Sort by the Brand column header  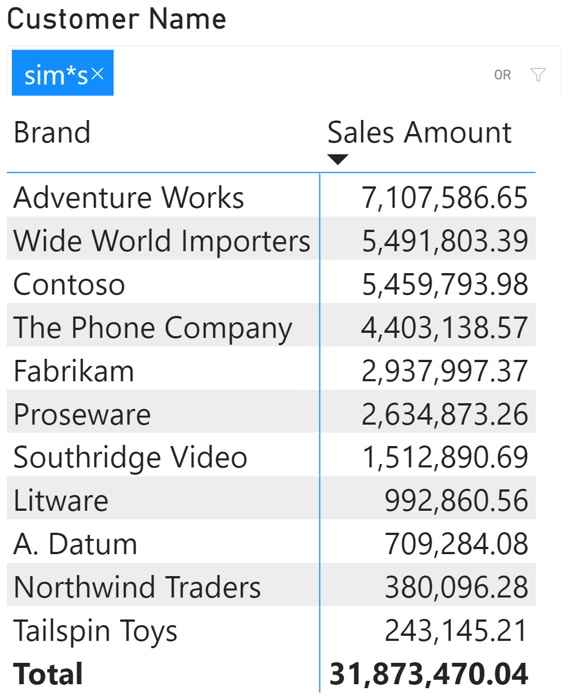tap(52, 133)
